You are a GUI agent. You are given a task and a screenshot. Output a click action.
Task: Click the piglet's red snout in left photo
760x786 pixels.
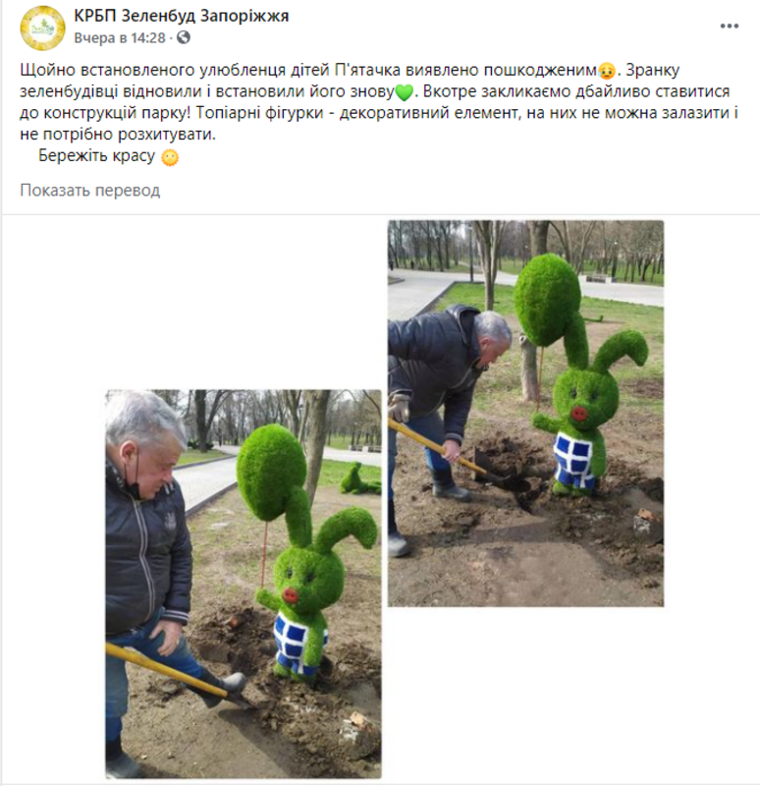click(x=291, y=595)
